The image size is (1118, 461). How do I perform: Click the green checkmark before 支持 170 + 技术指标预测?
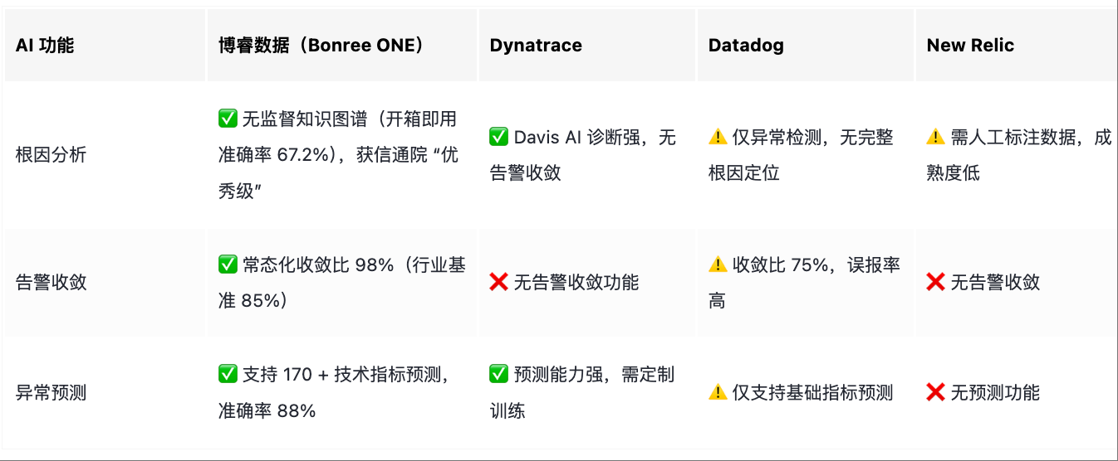click(x=228, y=375)
